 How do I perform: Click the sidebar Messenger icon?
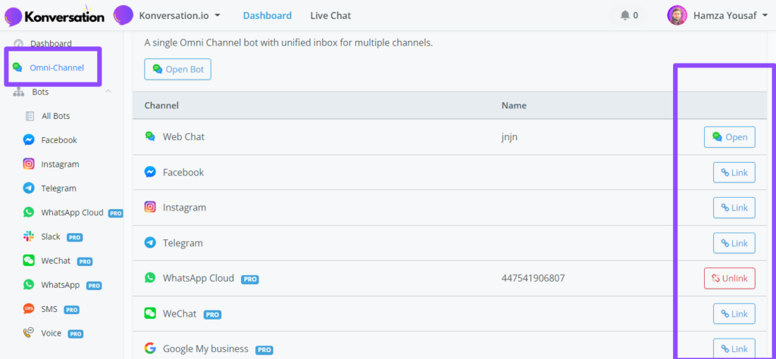click(x=29, y=140)
